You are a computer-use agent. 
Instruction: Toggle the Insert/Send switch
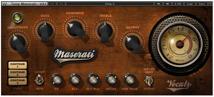tap(39, 80)
